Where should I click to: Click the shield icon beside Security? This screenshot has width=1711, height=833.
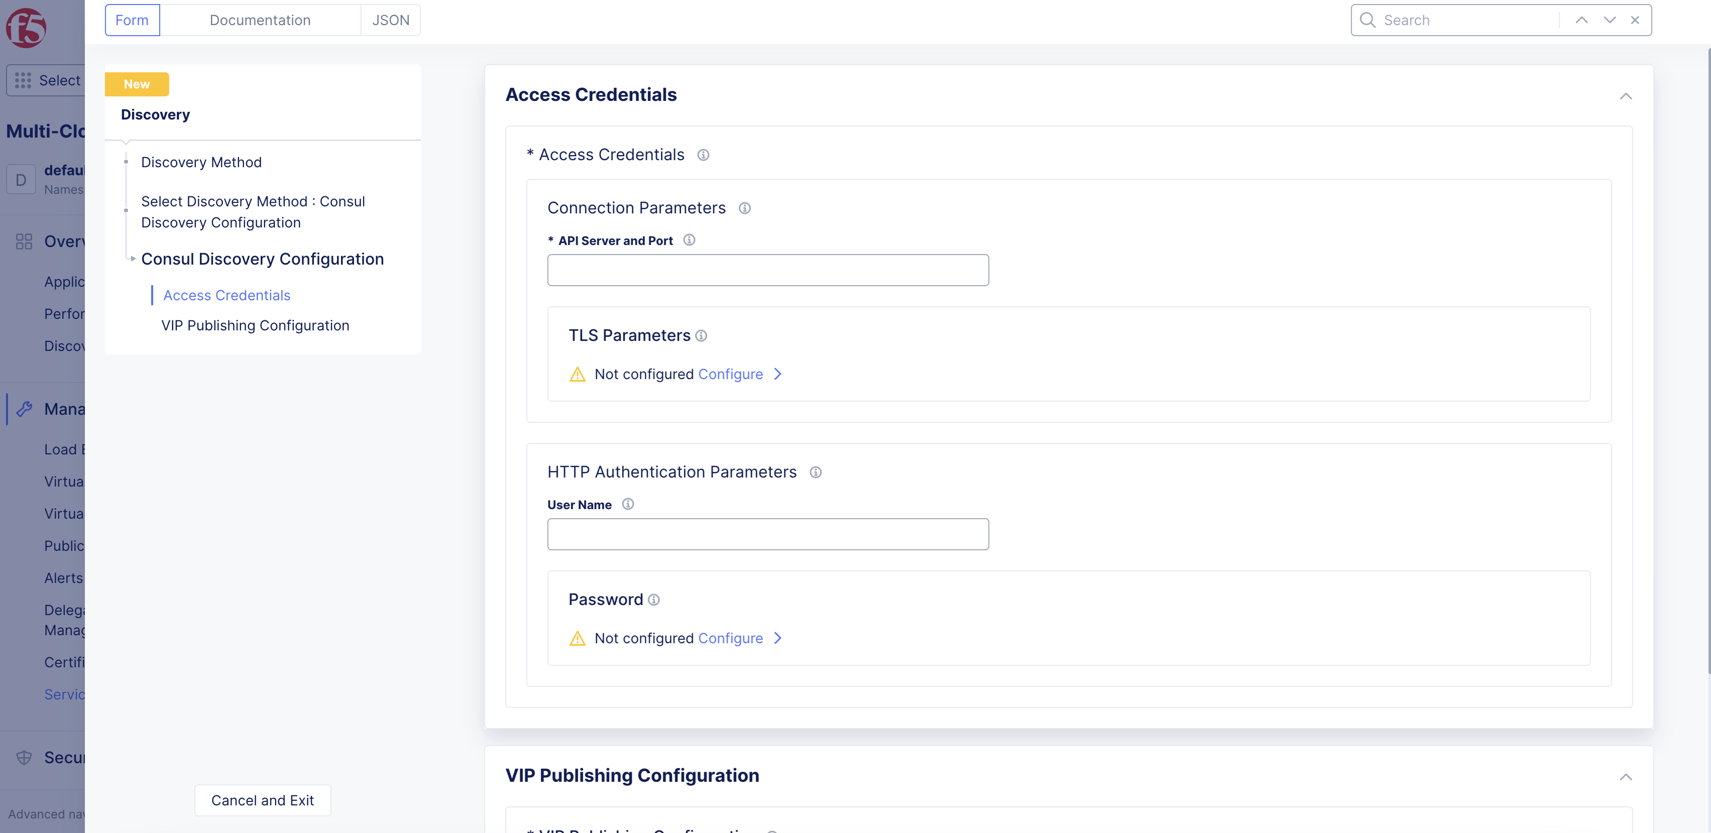(x=25, y=757)
